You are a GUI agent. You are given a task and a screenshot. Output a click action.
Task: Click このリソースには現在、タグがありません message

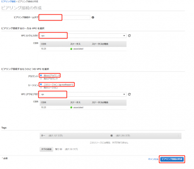(109, 143)
